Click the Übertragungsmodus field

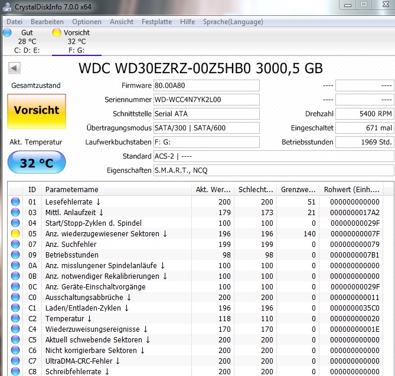tap(206, 128)
